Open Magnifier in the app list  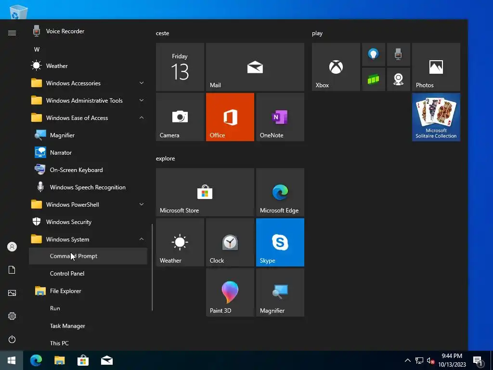click(x=88, y=135)
